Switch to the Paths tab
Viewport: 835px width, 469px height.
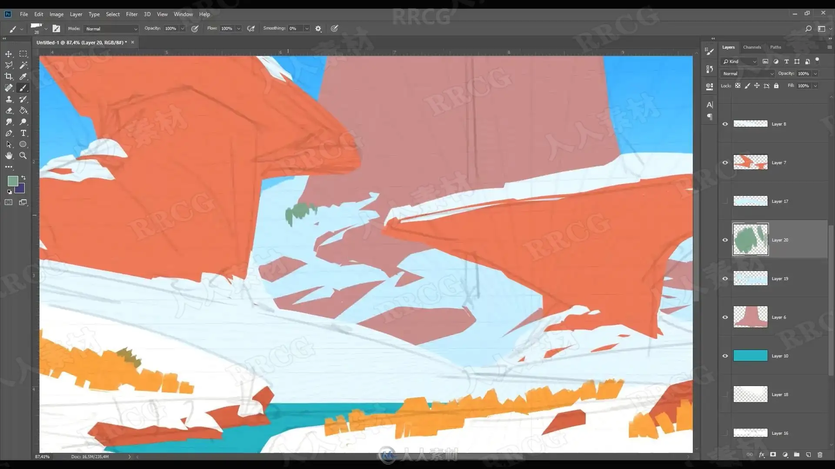(775, 47)
